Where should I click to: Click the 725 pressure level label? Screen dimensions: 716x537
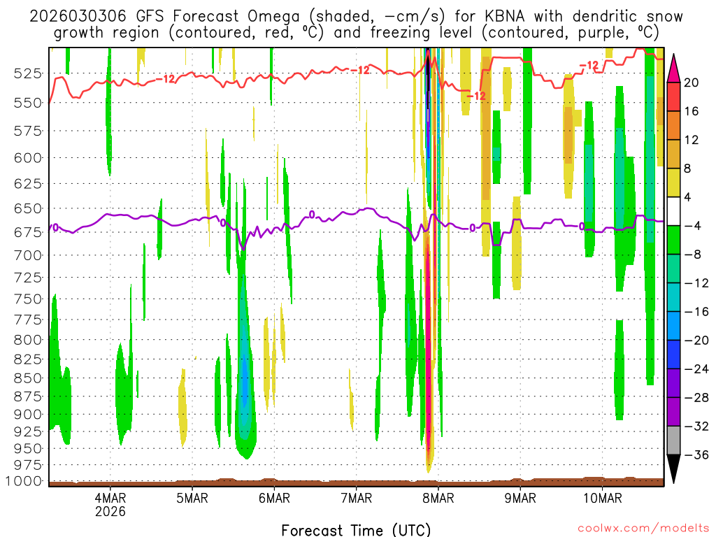coord(27,278)
